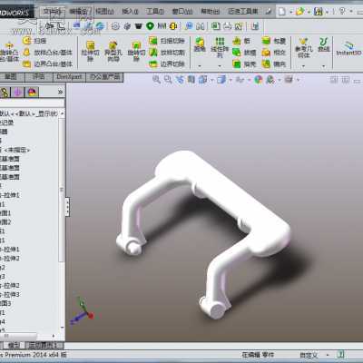Screen dimensions: 363x363
Task: Select the 旋转切除 revolved cut tool
Action: click(136, 51)
